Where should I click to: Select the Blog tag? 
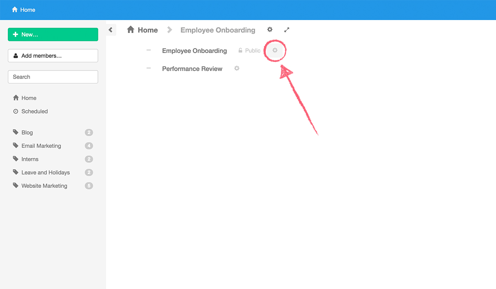27,133
